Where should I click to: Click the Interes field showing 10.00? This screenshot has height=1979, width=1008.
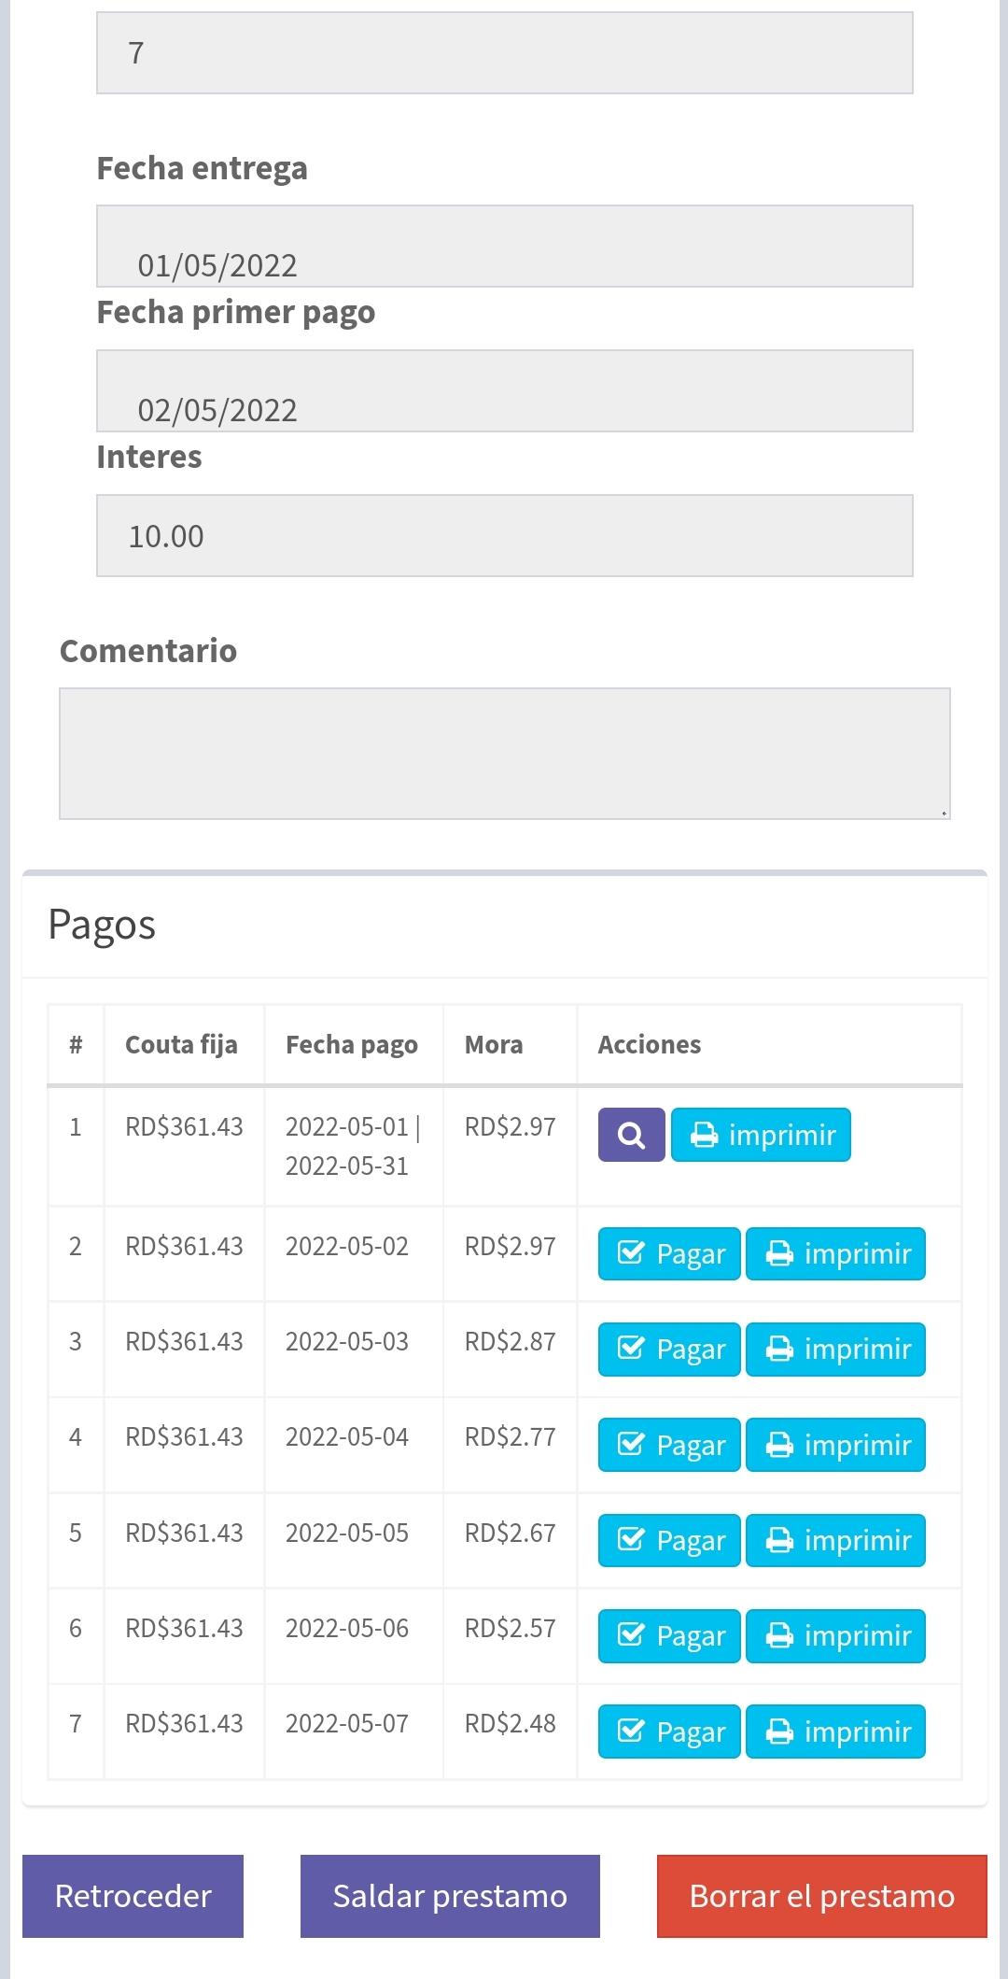504,536
